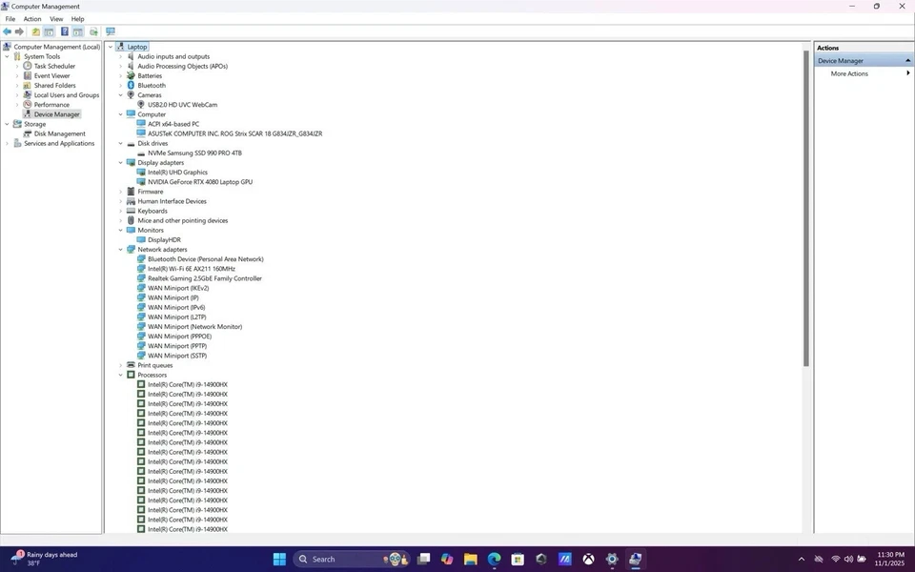This screenshot has height=572, width=915.
Task: Collapse the Network adapters category
Action: click(121, 249)
